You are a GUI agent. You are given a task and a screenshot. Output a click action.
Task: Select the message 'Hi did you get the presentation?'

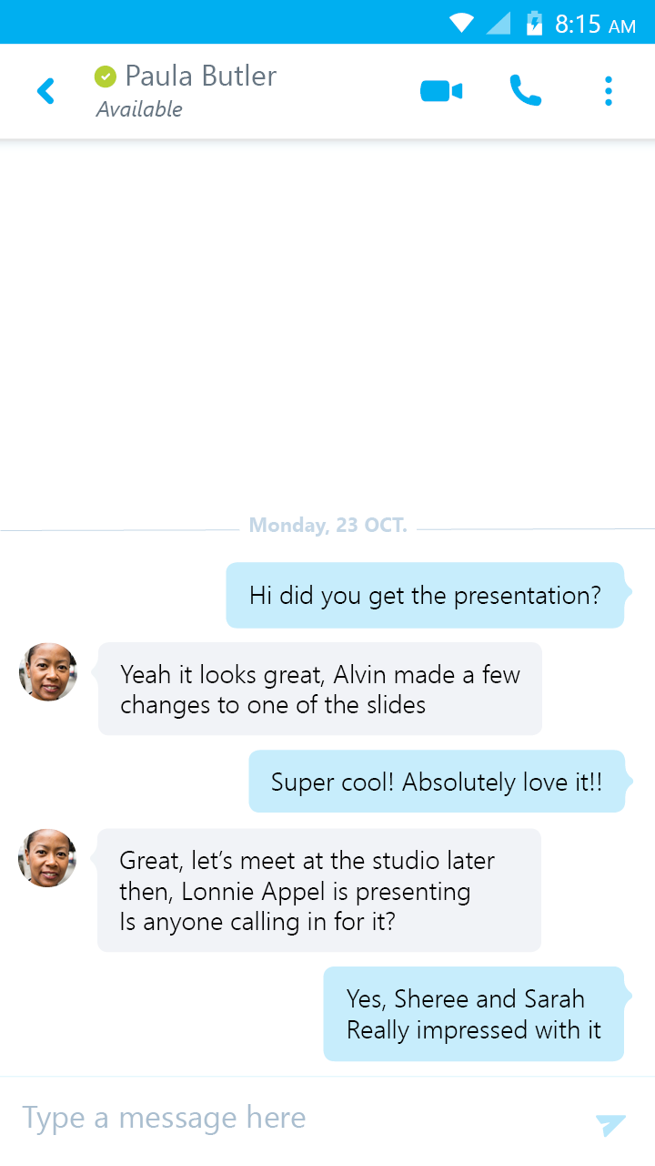click(x=425, y=595)
